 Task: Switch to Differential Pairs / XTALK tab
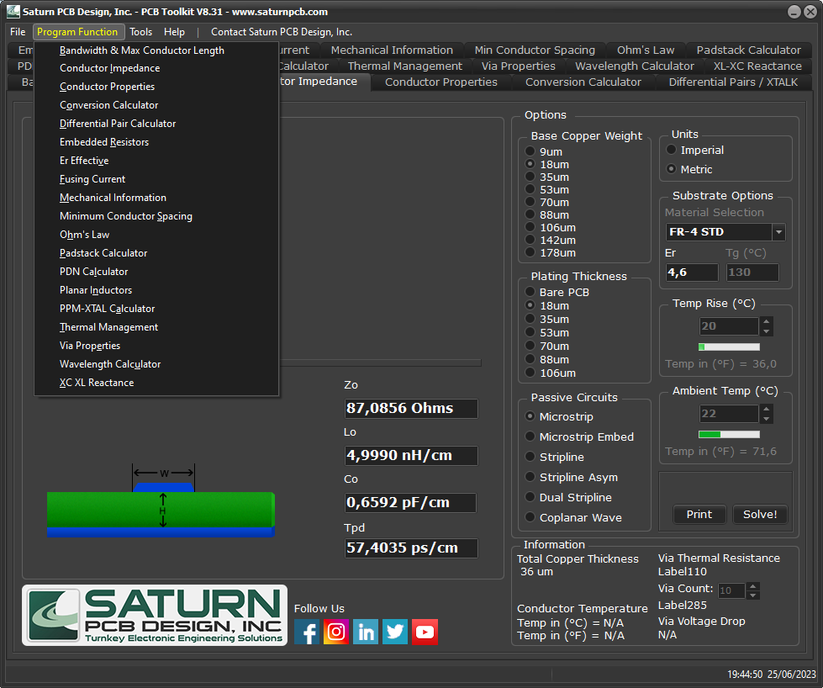(733, 82)
